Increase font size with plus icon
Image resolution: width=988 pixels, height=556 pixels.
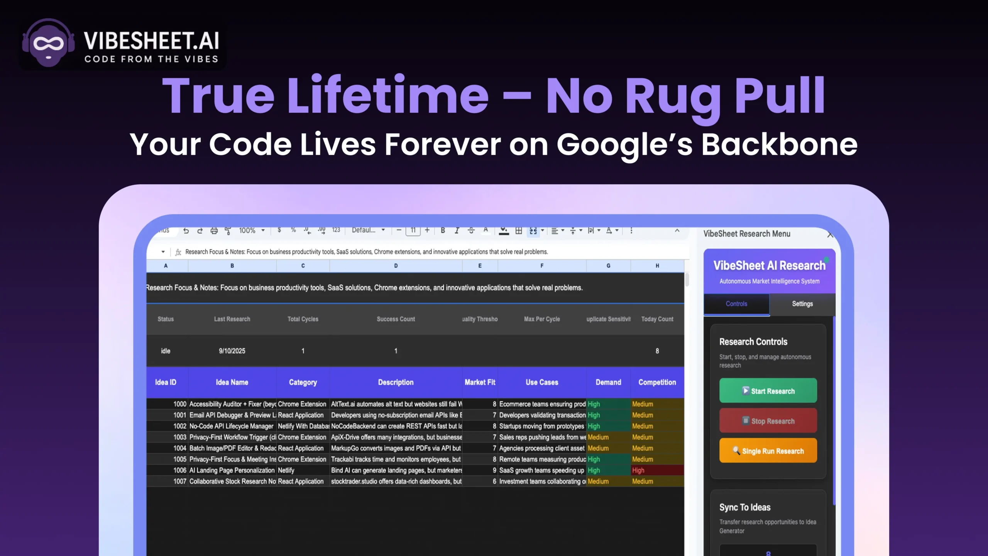tap(427, 230)
